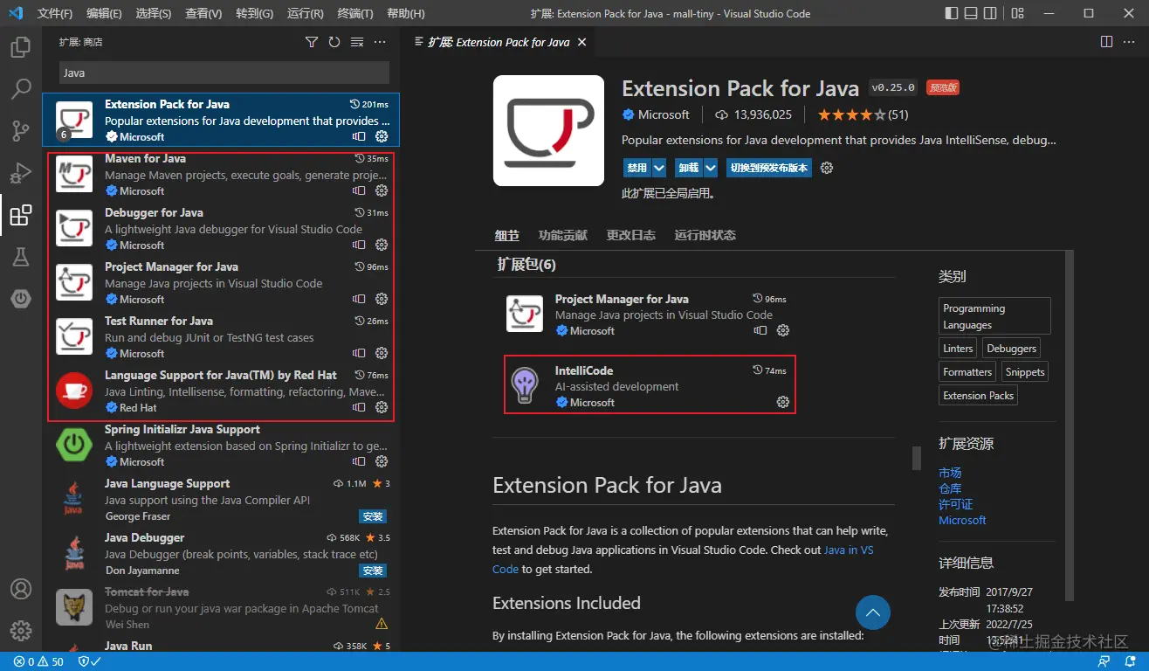Image resolution: width=1149 pixels, height=671 pixels.
Task: Open the 终端(T) menu
Action: (354, 14)
